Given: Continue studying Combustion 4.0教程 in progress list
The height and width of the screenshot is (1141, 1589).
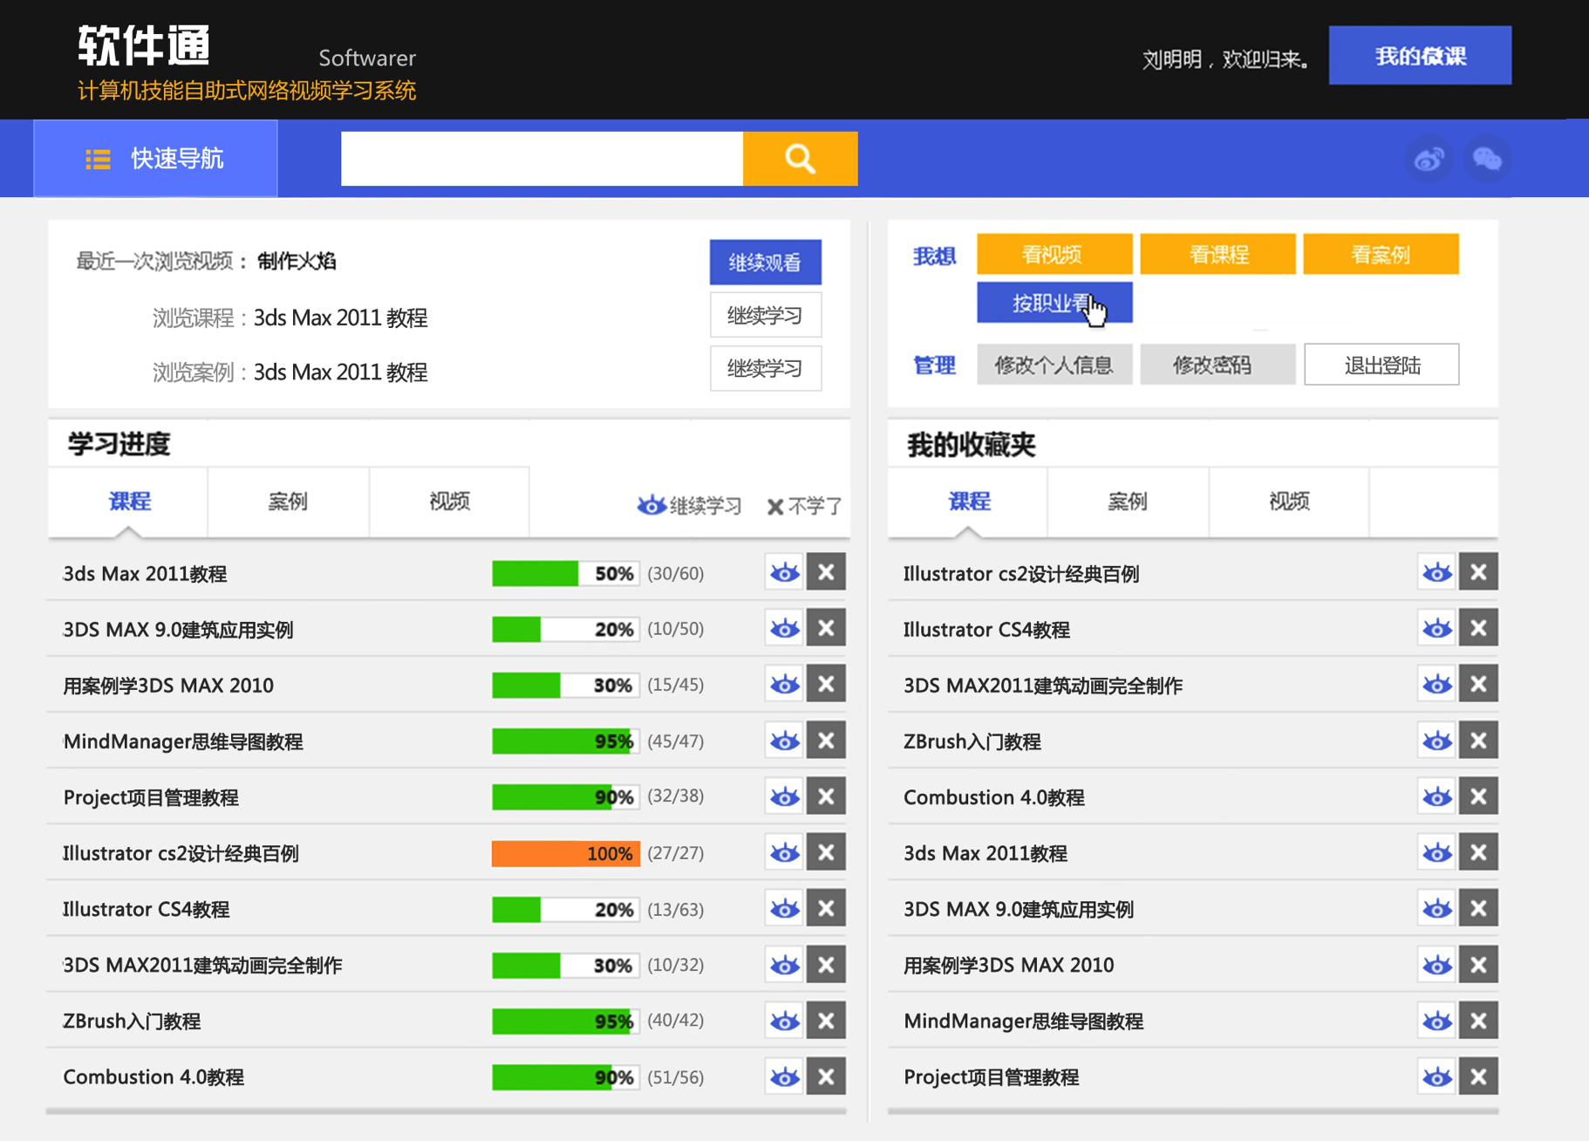Looking at the screenshot, I should (x=784, y=1076).
